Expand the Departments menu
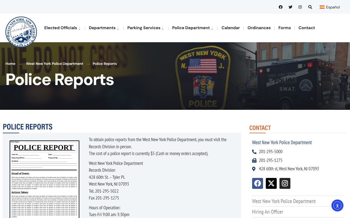The height and width of the screenshot is (218, 350). pos(104,28)
